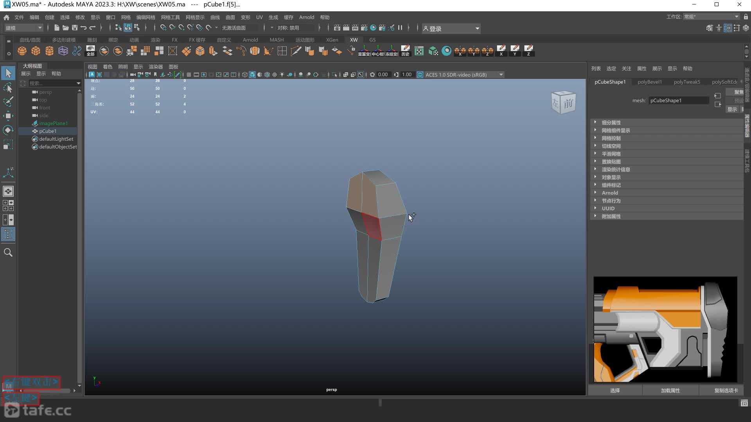
Task: Click the outliner search field
Action: [x=52, y=83]
